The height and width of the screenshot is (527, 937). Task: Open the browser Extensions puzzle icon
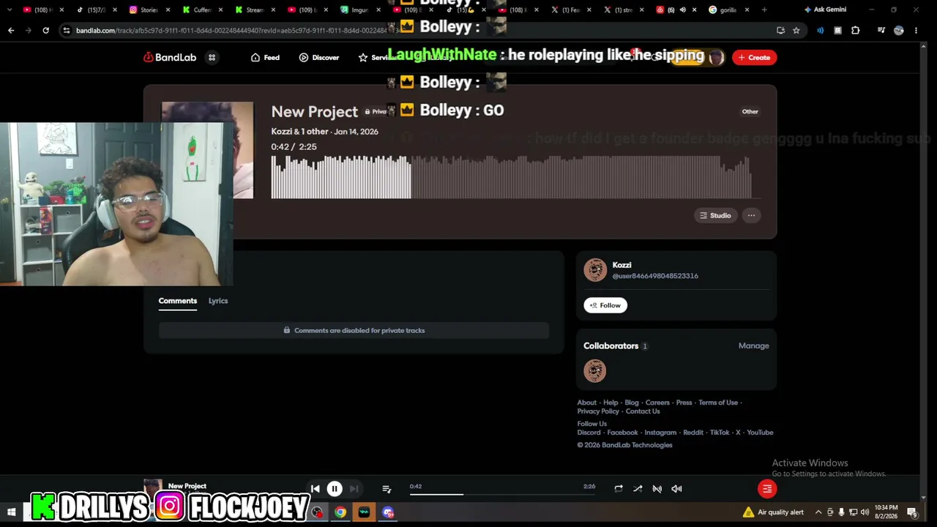coord(855,30)
